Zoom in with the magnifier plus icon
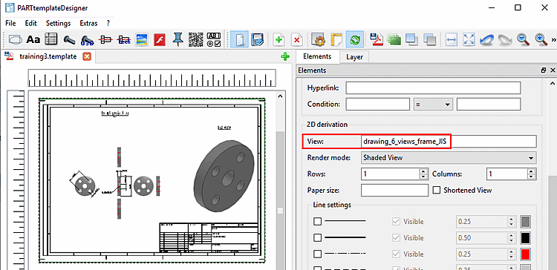The width and height of the screenshot is (557, 270). (x=541, y=39)
